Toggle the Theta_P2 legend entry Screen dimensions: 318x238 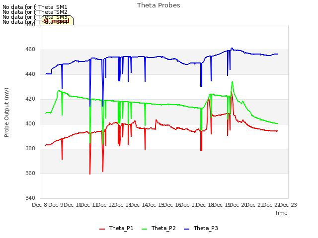pyautogui.click(x=159, y=228)
